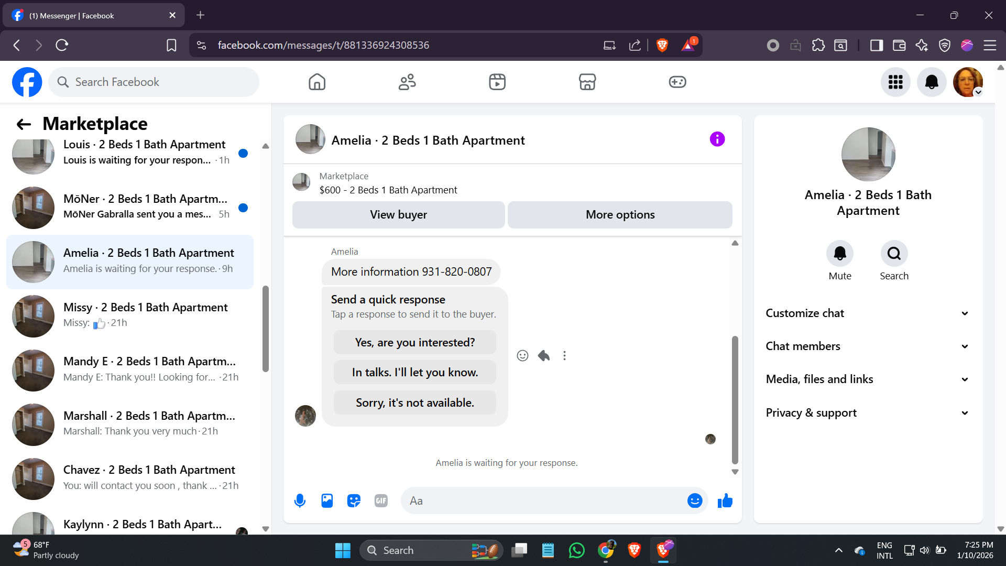1006x566 pixels.
Task: Click the attach photo icon
Action: point(327,501)
